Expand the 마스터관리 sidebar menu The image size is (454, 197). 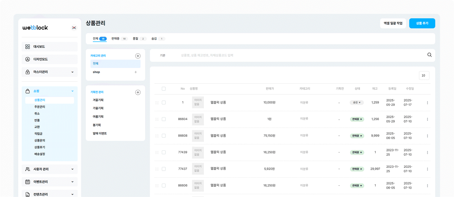coord(49,72)
